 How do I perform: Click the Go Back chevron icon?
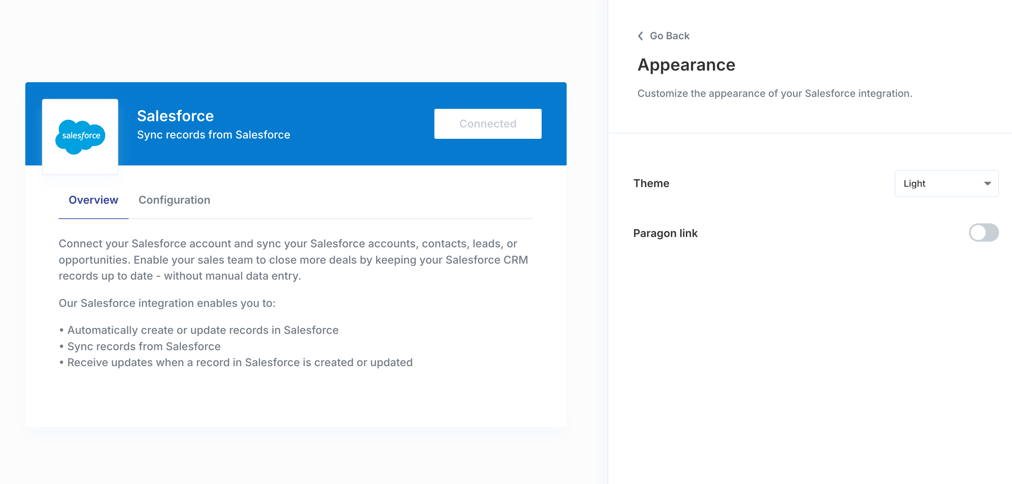[640, 36]
